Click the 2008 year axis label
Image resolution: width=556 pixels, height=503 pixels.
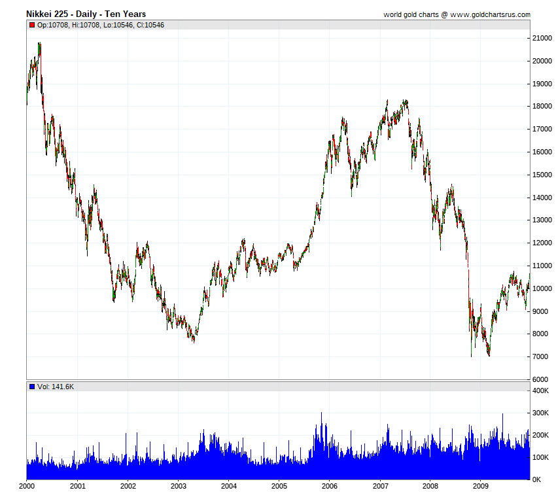(430, 486)
